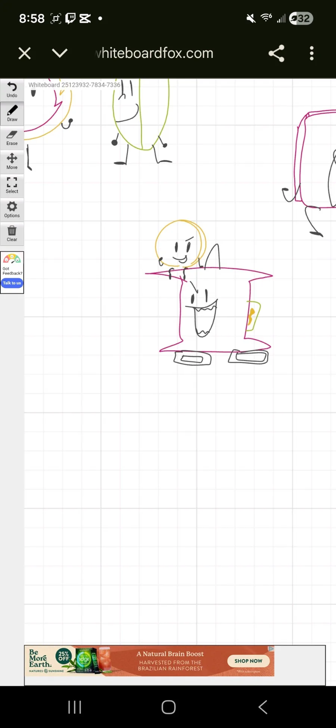Click the Talk to us button

(12, 283)
